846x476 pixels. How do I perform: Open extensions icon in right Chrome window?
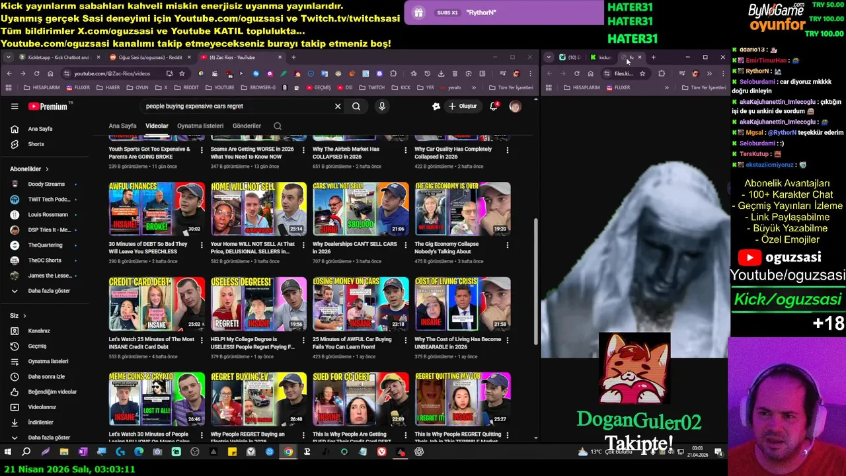pos(662,73)
